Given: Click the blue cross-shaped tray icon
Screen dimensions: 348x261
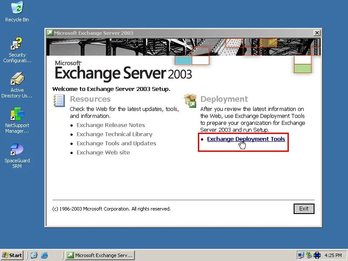Looking at the screenshot, I should coord(317,255).
